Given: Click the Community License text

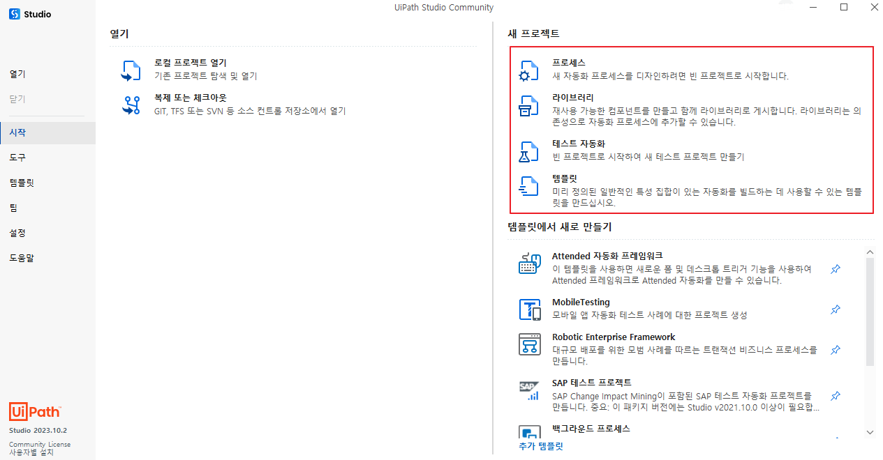Looking at the screenshot, I should (x=40, y=444).
